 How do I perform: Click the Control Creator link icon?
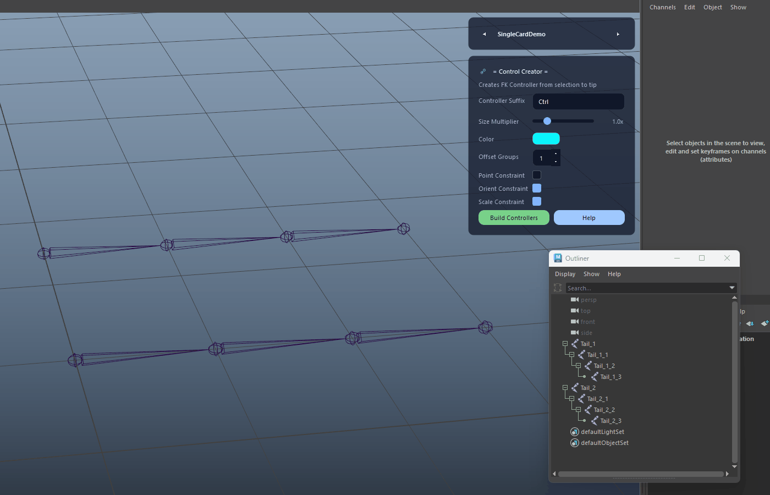(483, 71)
